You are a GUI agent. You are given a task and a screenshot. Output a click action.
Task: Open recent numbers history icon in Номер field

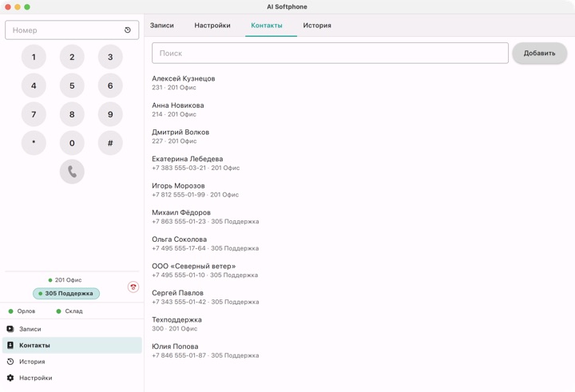(x=128, y=30)
